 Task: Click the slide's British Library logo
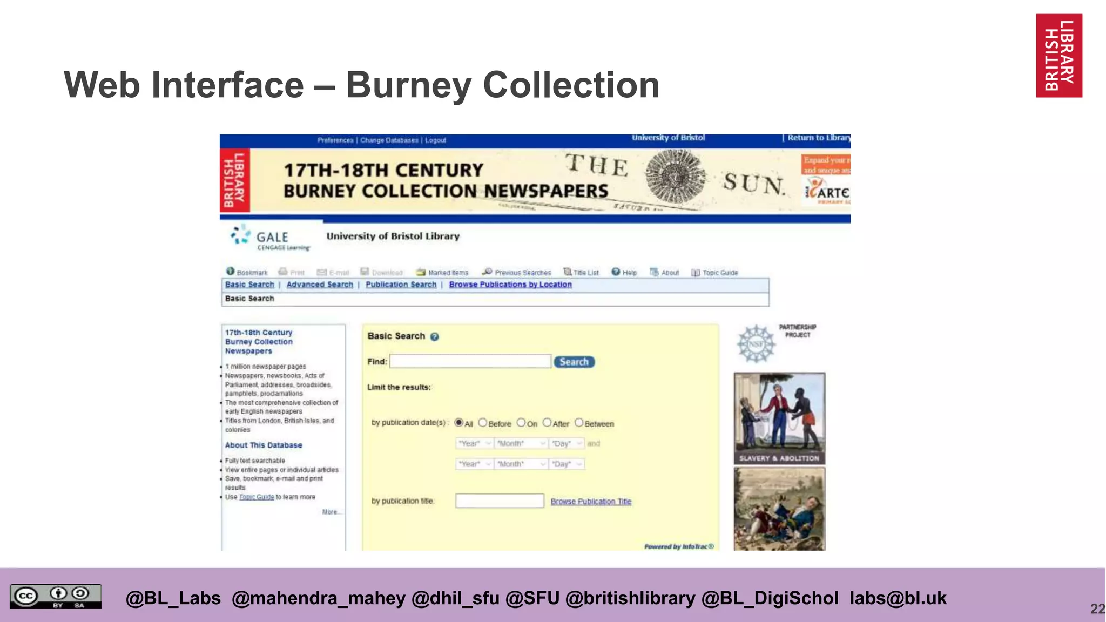pos(1059,56)
